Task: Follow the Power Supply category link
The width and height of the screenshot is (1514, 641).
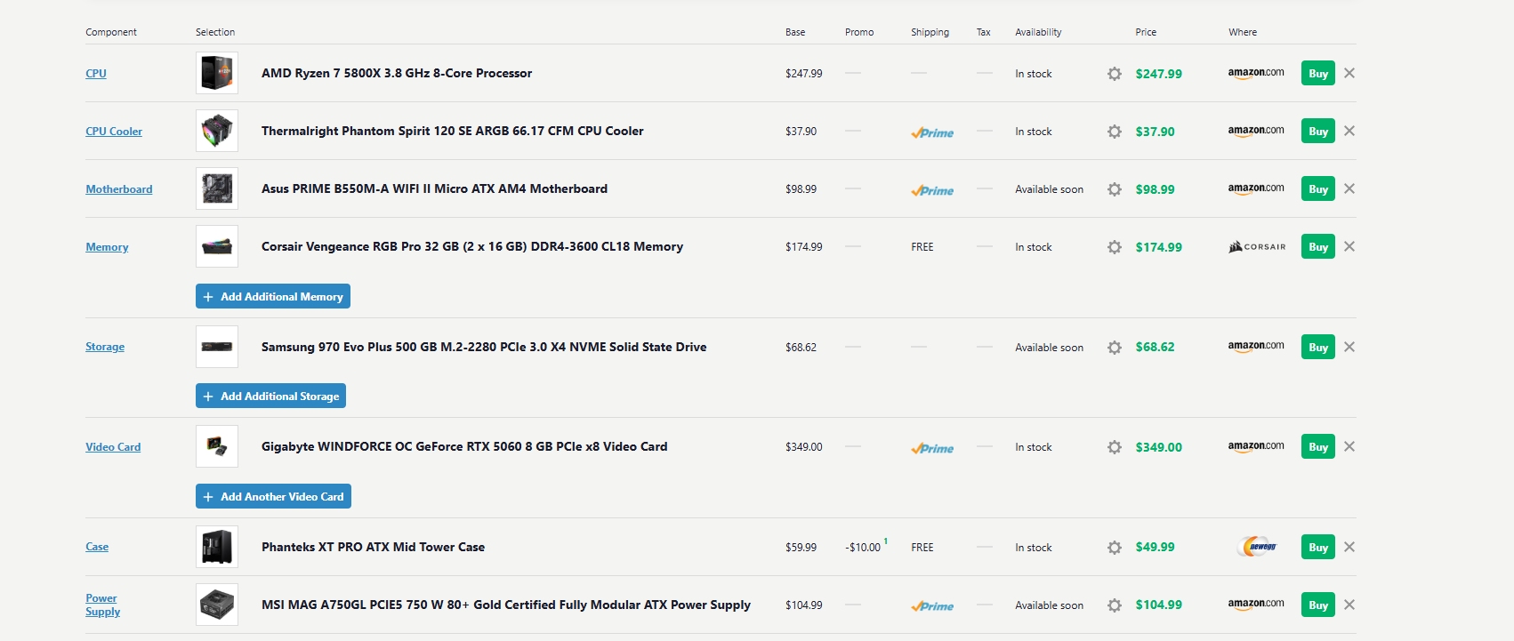Action: point(102,605)
